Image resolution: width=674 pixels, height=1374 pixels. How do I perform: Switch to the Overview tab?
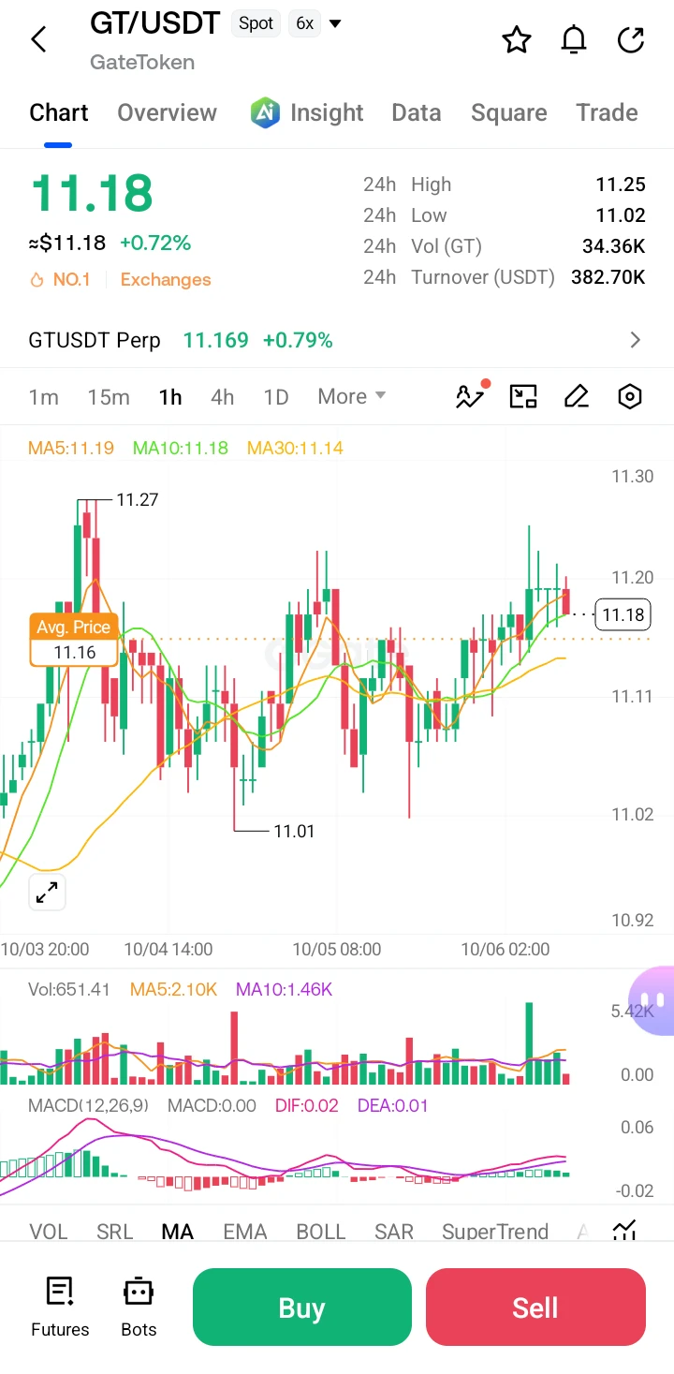pos(167,112)
